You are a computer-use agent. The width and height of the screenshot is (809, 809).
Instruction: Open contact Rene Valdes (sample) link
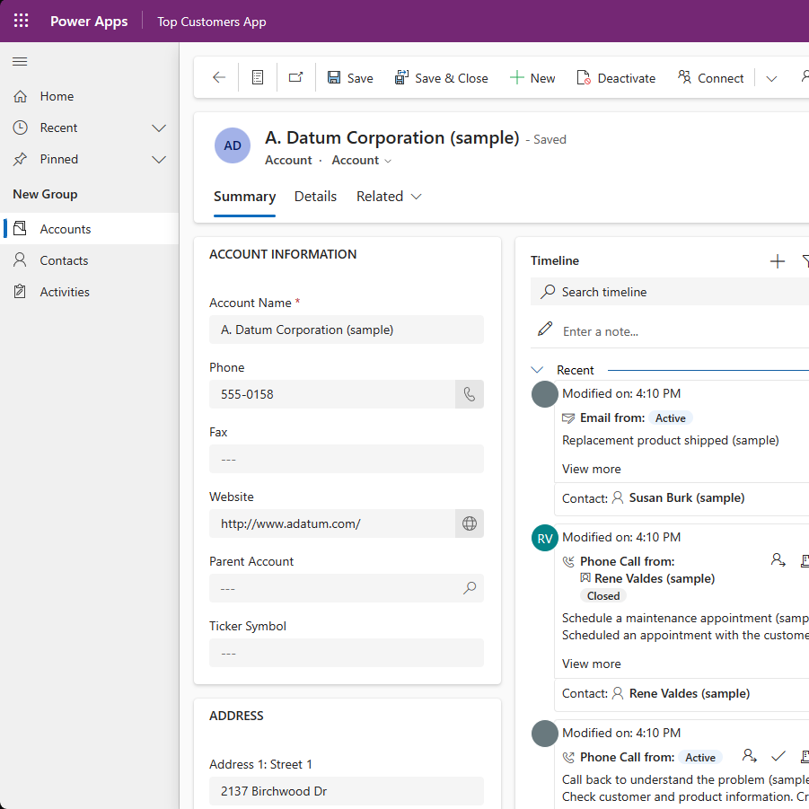[690, 693]
